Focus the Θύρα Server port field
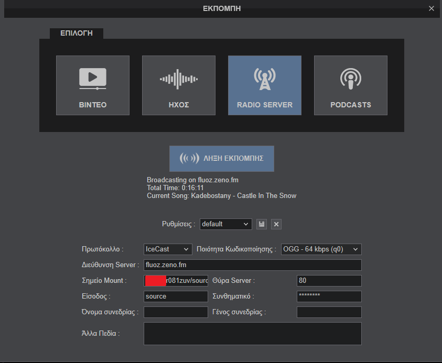Image resolution: width=442 pixels, height=363 pixels. 329,281
